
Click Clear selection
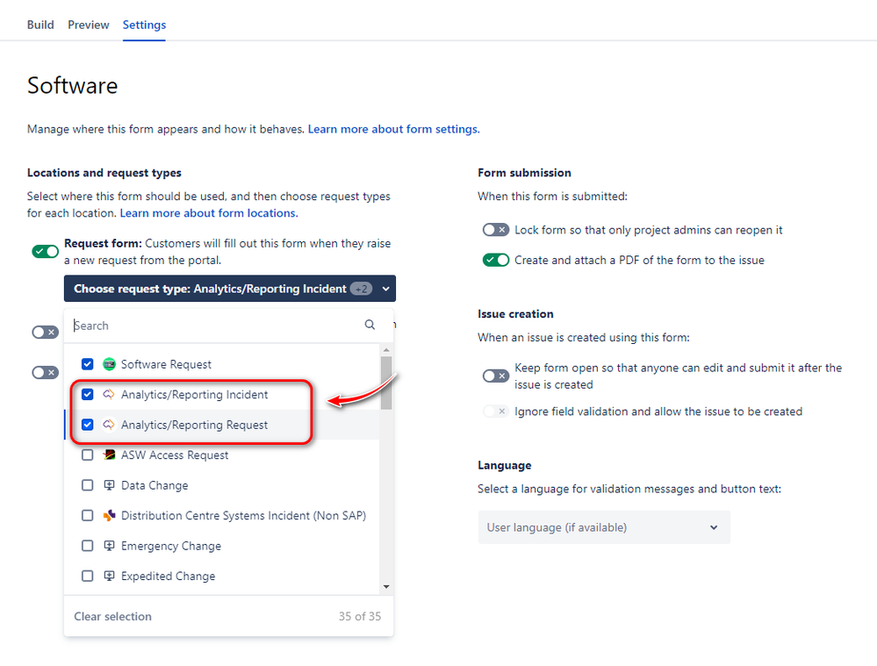point(112,616)
